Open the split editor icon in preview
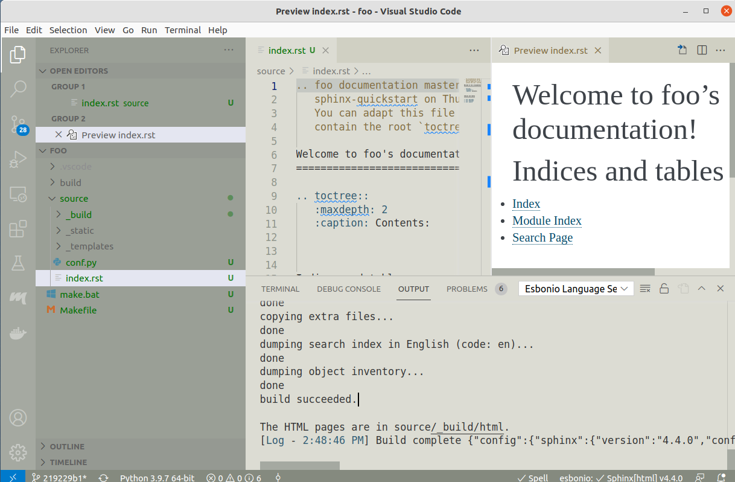 pyautogui.click(x=701, y=51)
